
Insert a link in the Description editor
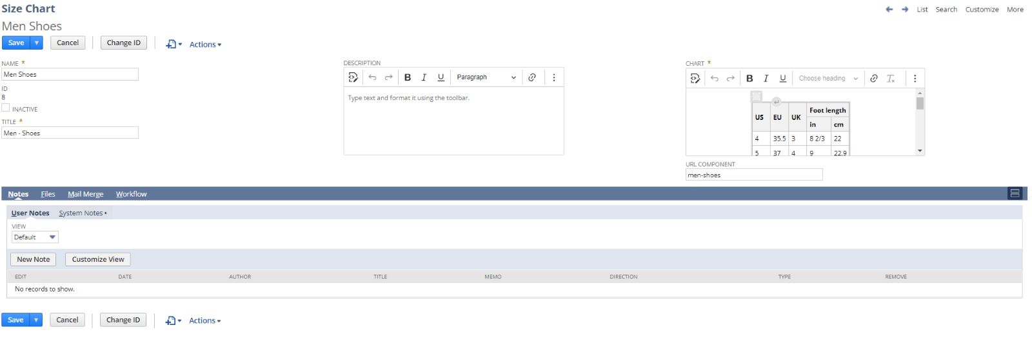point(532,77)
